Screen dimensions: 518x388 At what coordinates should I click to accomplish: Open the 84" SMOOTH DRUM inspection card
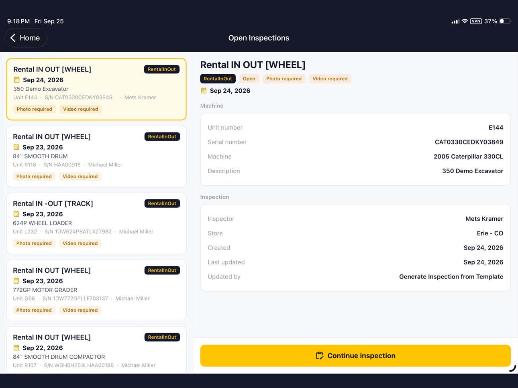coord(96,156)
